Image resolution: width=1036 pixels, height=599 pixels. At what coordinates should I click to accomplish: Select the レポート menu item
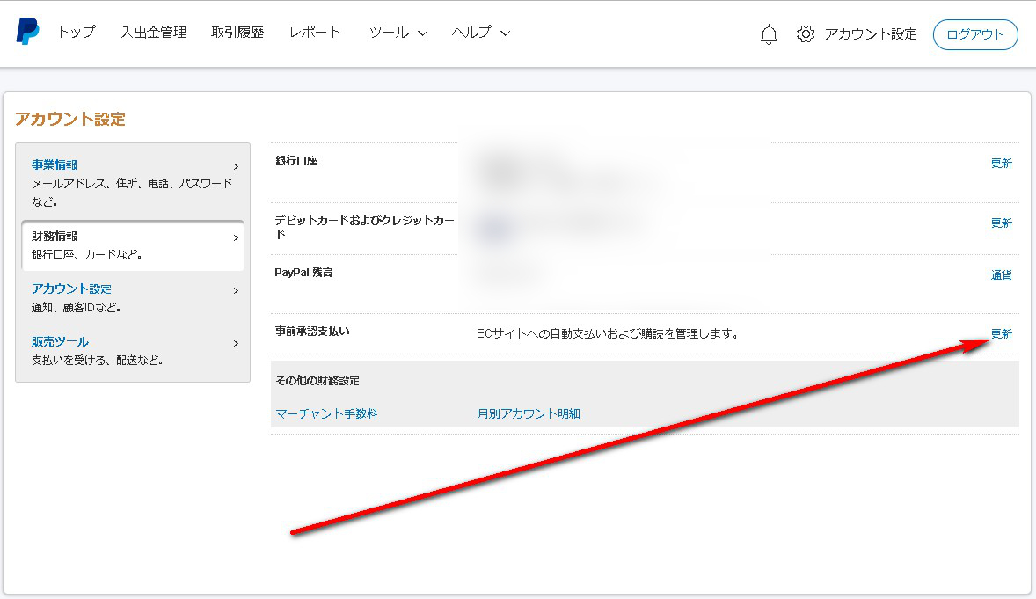click(315, 33)
